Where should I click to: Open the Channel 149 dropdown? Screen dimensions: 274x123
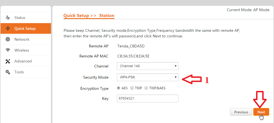pos(147,66)
